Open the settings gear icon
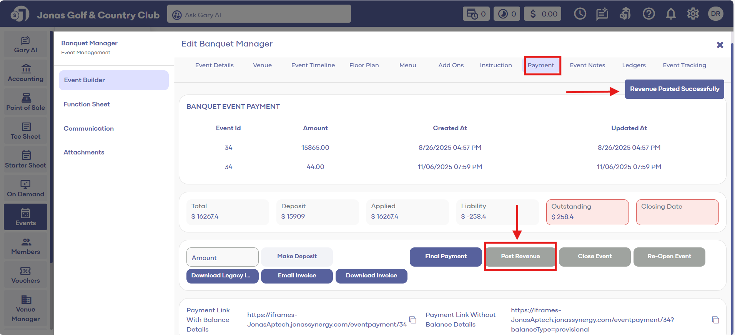The width and height of the screenshot is (735, 335). (x=693, y=14)
